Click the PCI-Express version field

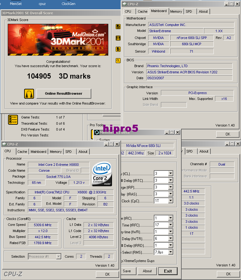click(x=197, y=93)
